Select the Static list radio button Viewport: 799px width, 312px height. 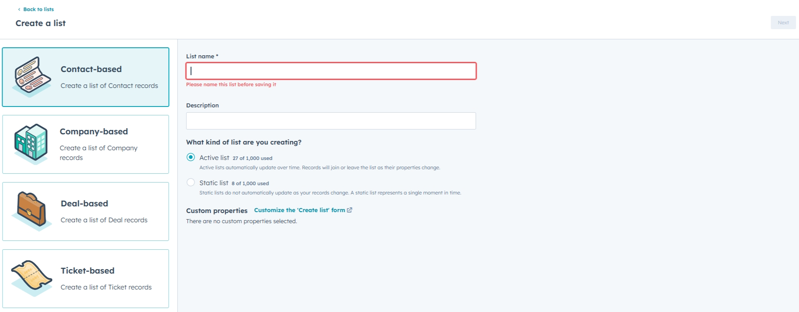190,183
